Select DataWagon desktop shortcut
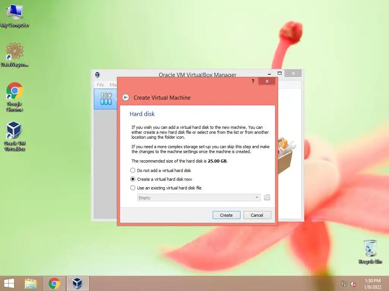The image size is (389, 291). [x=15, y=55]
